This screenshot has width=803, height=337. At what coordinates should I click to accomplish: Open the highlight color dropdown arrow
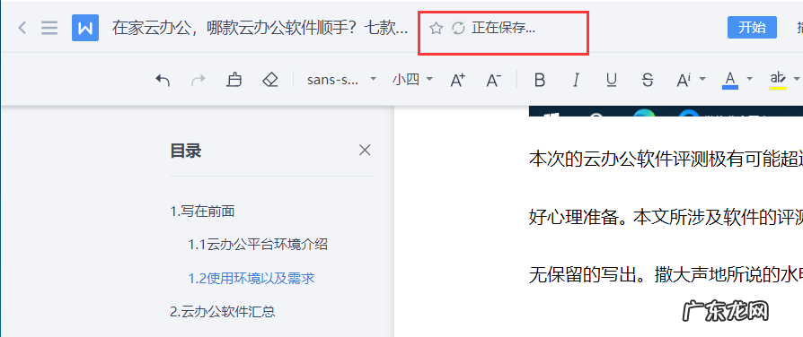[x=797, y=79]
